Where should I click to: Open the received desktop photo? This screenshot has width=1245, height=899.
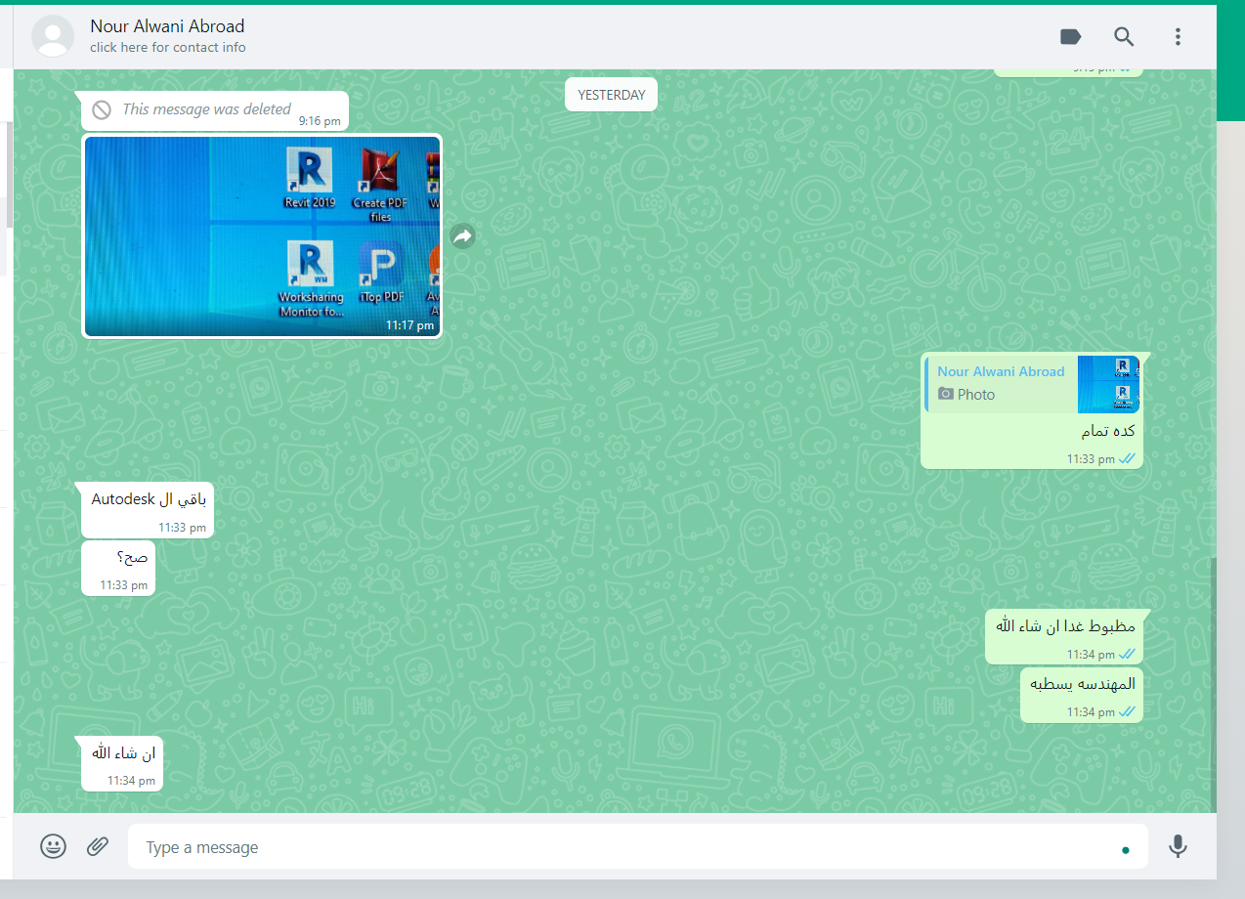click(262, 235)
